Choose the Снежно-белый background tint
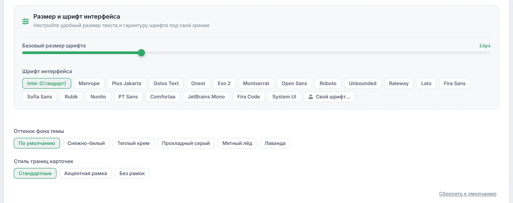Viewport: 513px width, 203px height. click(86, 143)
